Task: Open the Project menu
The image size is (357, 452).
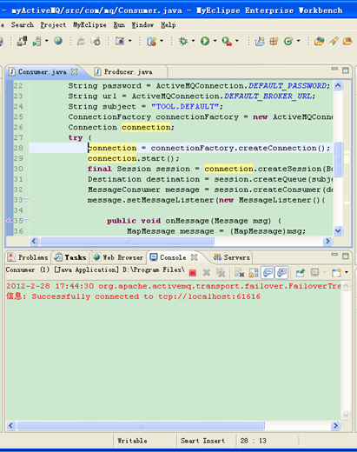Action: [53, 25]
